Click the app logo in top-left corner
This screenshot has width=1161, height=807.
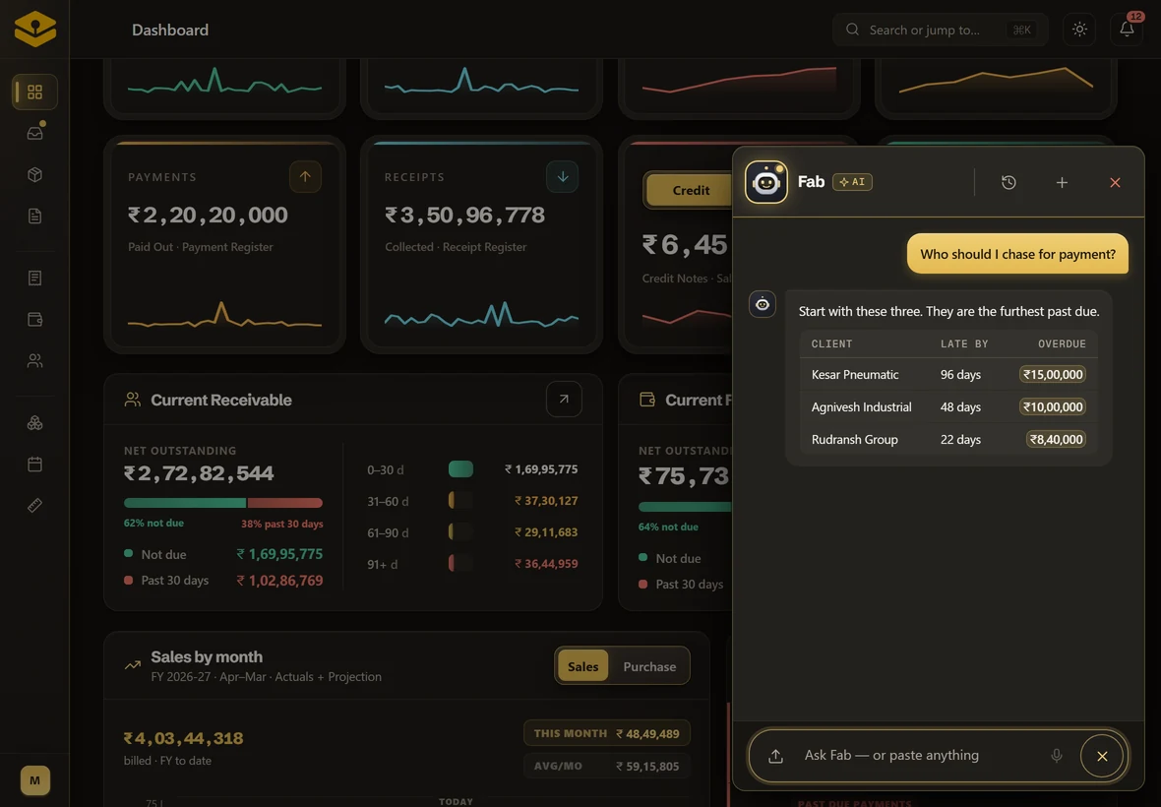tap(34, 29)
